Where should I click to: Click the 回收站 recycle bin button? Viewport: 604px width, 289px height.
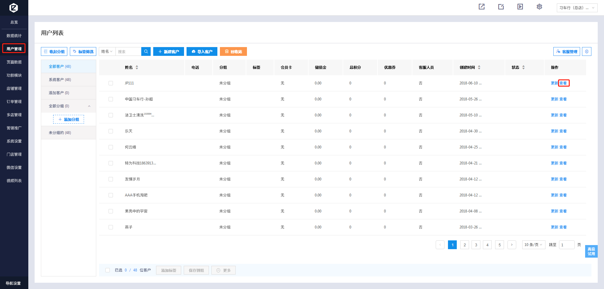(233, 51)
